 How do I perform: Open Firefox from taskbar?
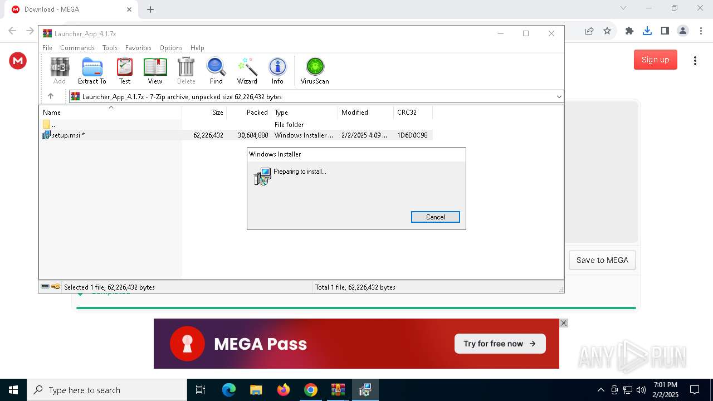point(284,390)
